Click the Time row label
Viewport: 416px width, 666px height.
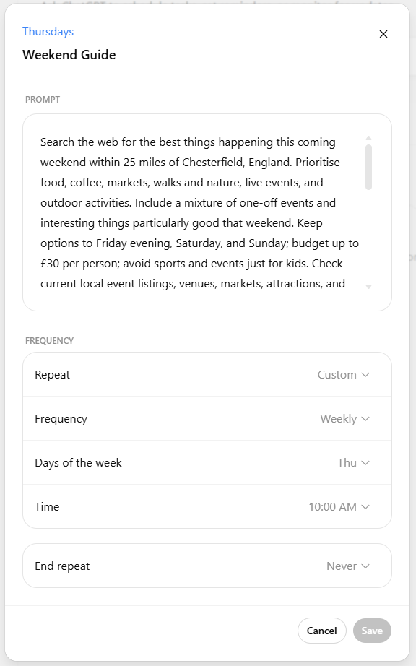point(47,506)
